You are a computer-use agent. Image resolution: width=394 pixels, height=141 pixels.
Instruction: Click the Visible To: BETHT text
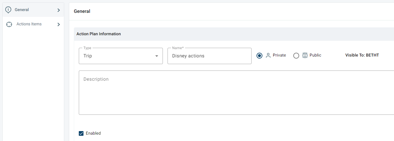(362, 55)
